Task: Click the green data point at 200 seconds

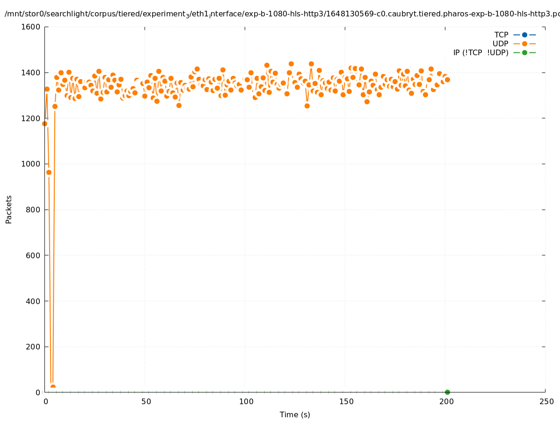Action: pos(447,392)
